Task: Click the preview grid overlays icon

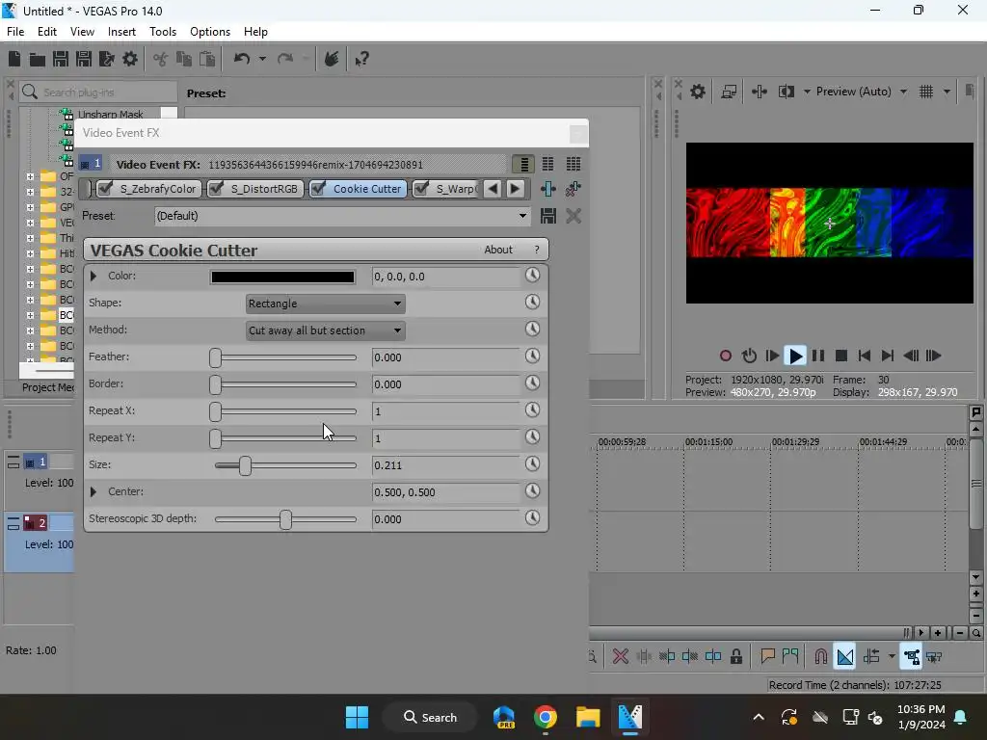Action: 926,92
